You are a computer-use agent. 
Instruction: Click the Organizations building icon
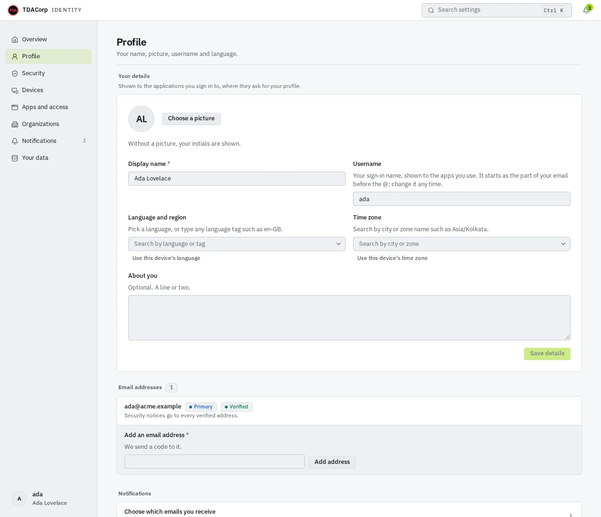15,124
